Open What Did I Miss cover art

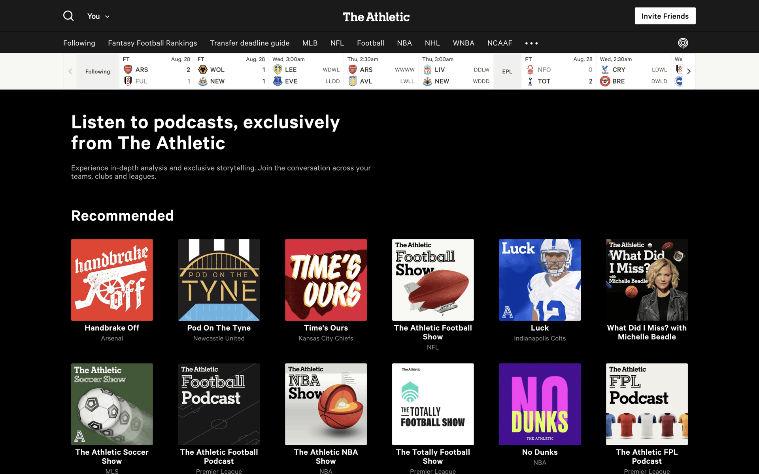(647, 280)
